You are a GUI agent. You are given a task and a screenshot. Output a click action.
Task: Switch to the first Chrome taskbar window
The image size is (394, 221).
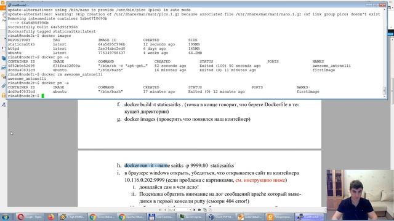102,217
